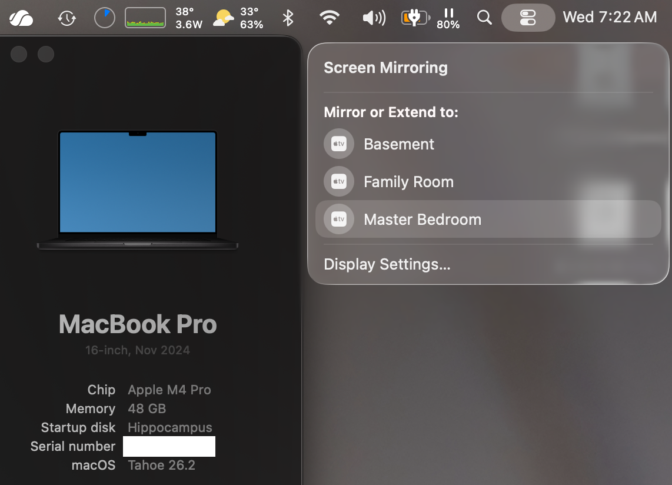The image size is (672, 485).
Task: Click the Chip label
Action: [x=101, y=390]
